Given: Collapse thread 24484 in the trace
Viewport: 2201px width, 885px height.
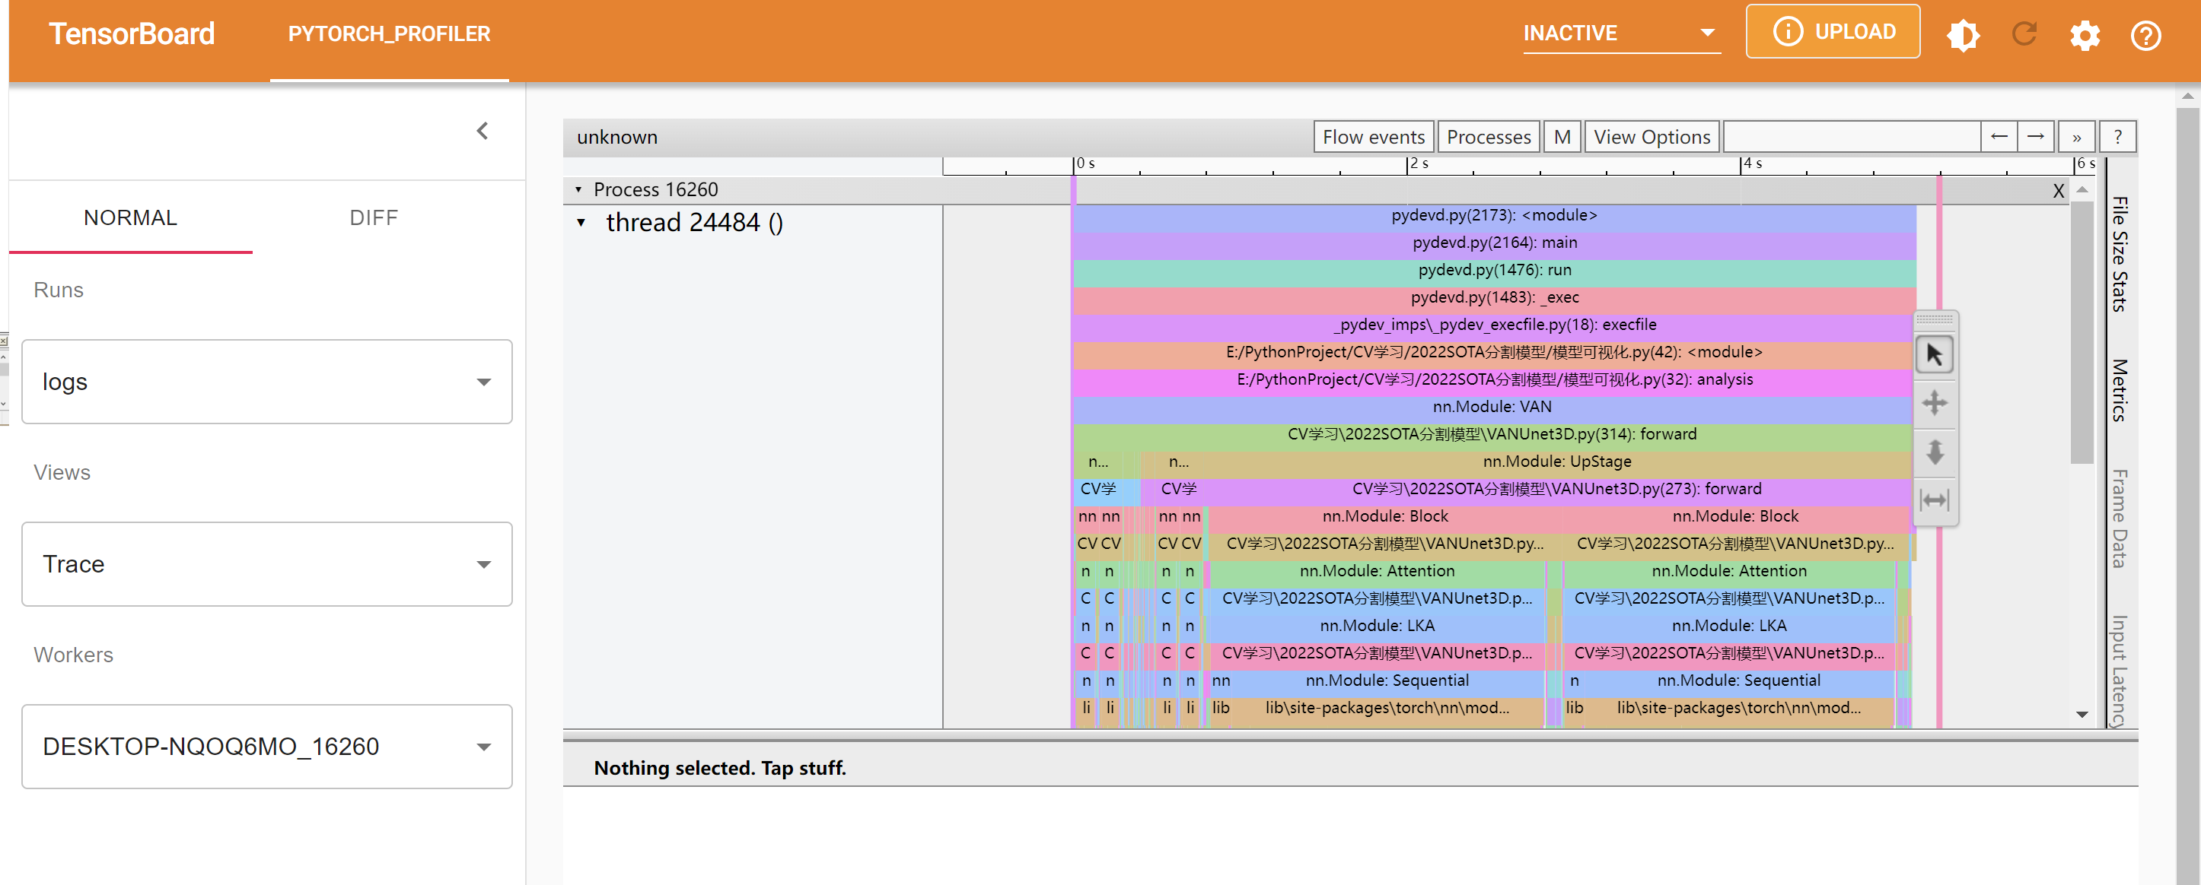Looking at the screenshot, I should point(583,223).
